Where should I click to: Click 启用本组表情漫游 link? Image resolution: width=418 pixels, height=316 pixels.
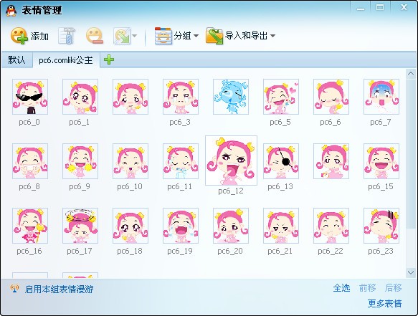[x=60, y=289]
